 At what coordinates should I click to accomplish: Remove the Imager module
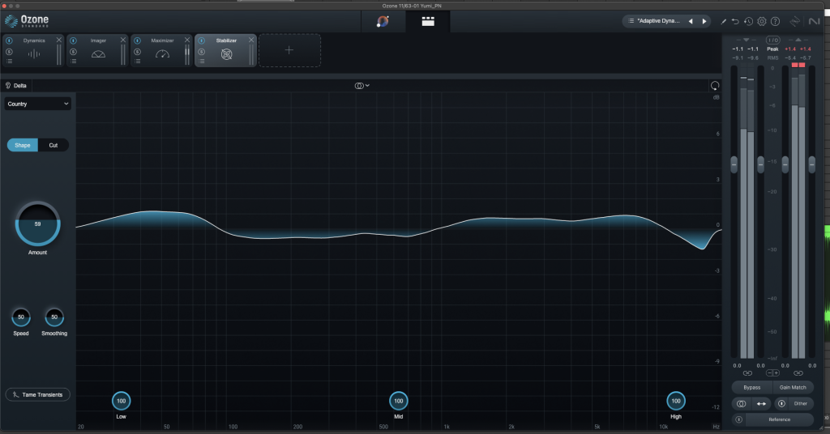coord(123,40)
